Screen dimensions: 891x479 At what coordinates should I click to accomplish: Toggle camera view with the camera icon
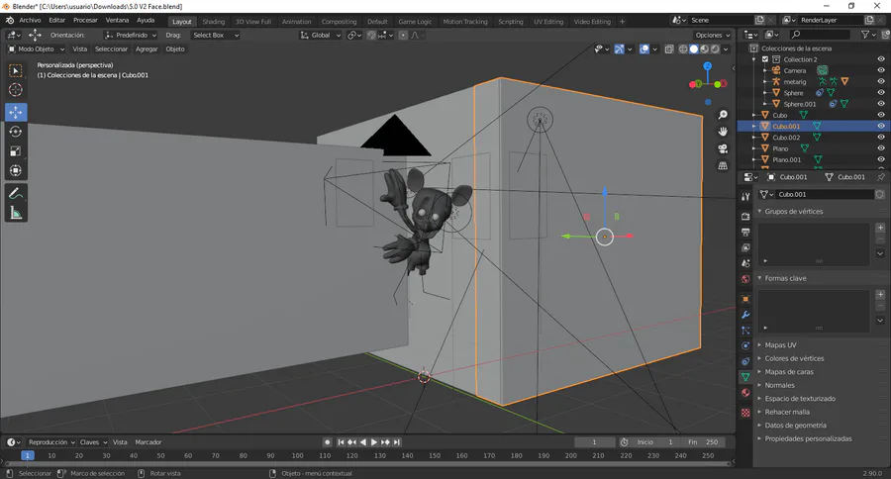click(723, 148)
